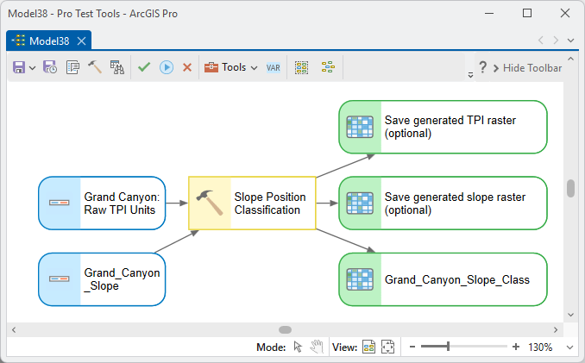585x363 pixels.
Task: Click the Fit to Window view icon
Action: pyautogui.click(x=368, y=347)
